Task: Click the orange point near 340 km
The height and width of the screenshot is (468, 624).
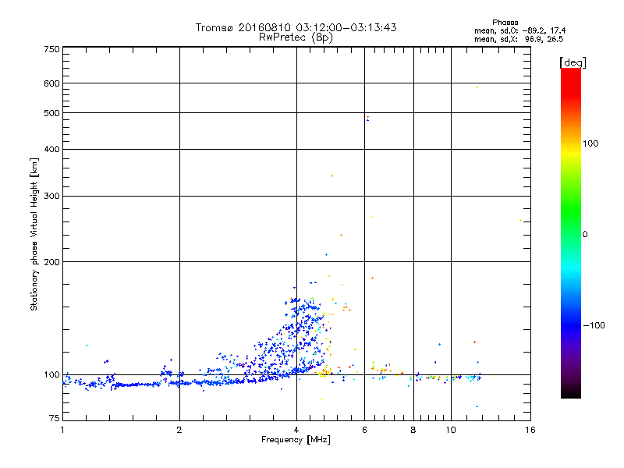Action: point(332,176)
